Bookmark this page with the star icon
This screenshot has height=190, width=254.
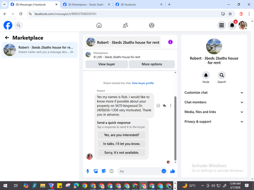pos(230,14)
